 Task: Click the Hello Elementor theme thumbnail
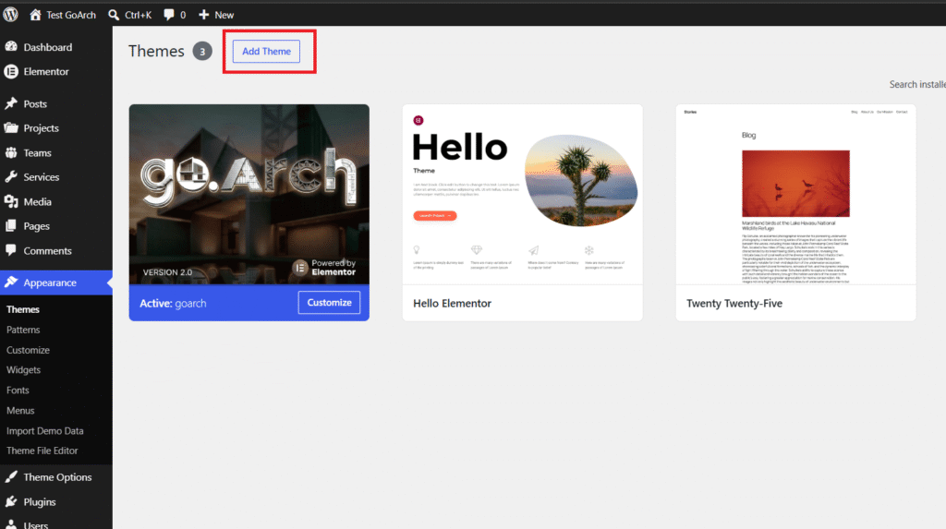(523, 194)
